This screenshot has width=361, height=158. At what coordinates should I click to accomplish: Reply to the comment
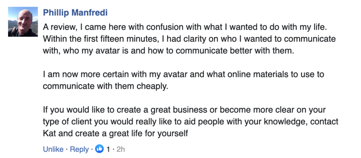[79, 149]
